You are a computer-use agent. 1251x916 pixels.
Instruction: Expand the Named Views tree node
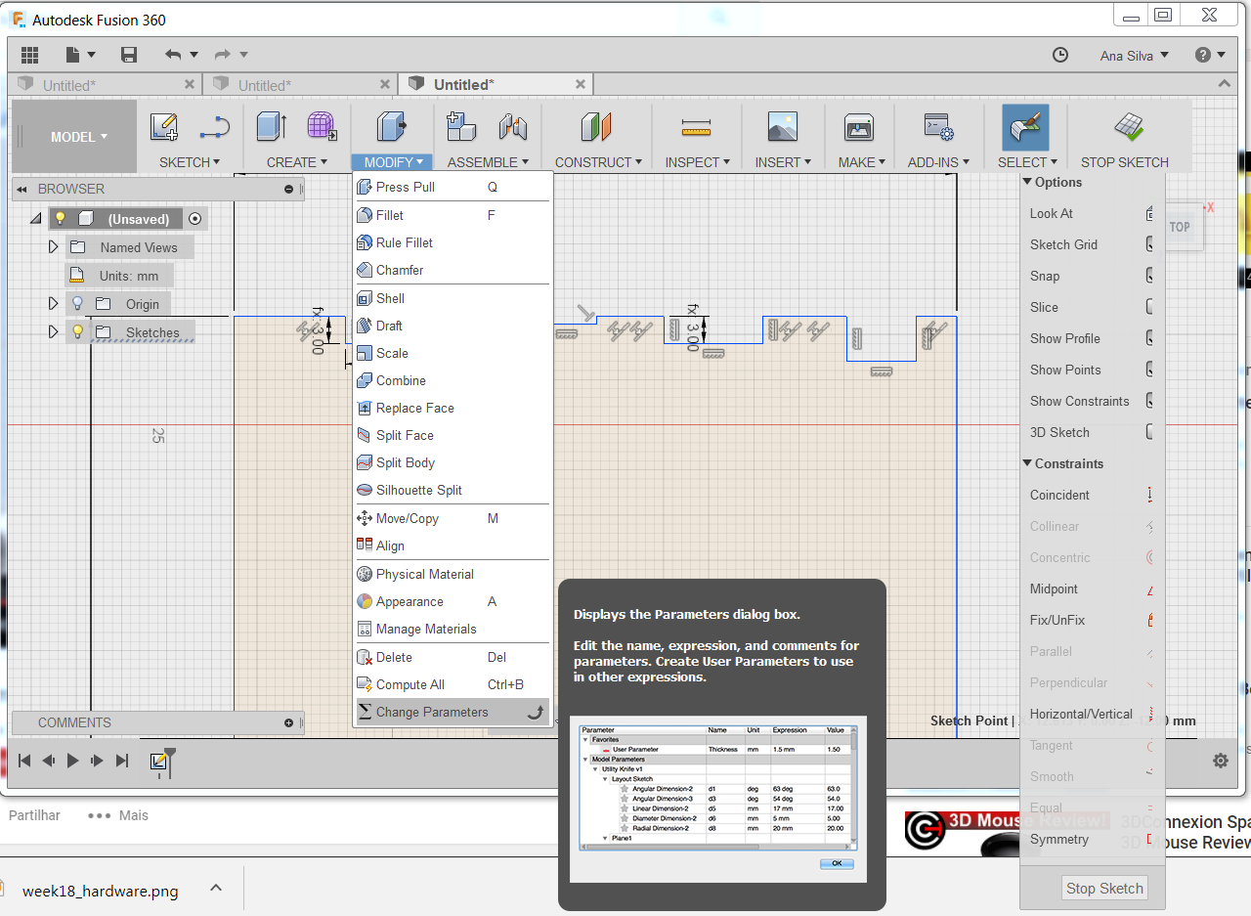click(54, 247)
